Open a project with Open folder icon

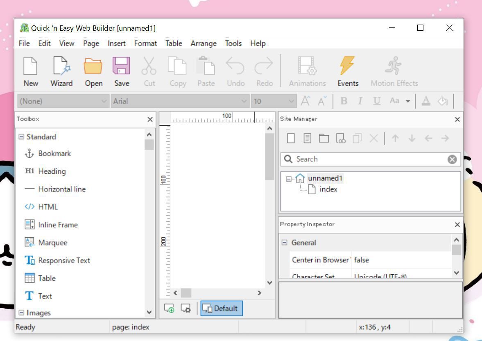click(93, 72)
